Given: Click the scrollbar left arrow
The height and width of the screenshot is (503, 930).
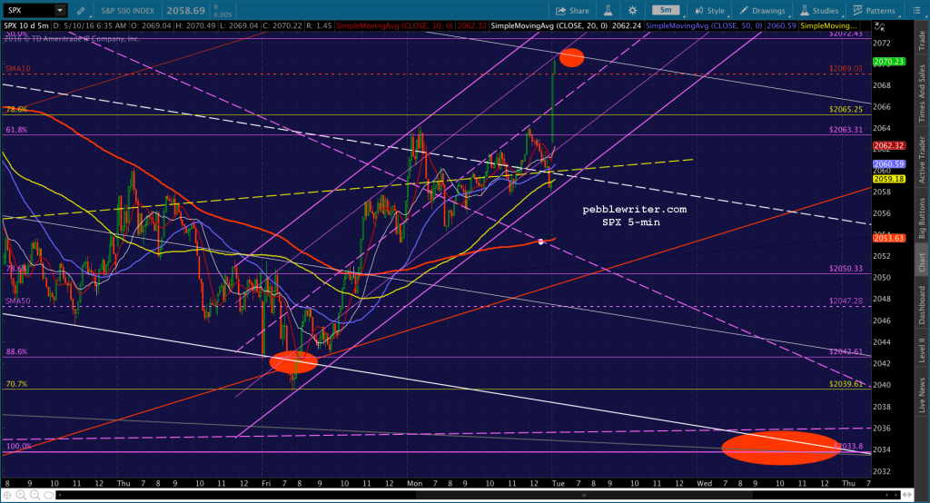Looking at the screenshot, I should (x=59, y=495).
